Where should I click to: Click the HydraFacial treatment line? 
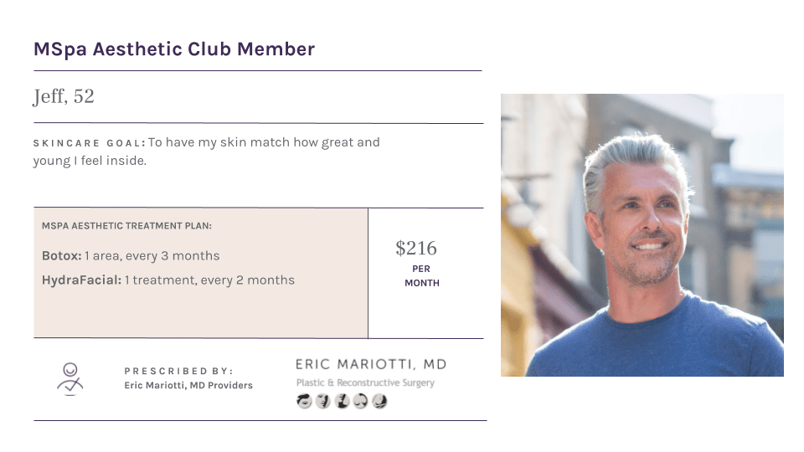coord(168,280)
